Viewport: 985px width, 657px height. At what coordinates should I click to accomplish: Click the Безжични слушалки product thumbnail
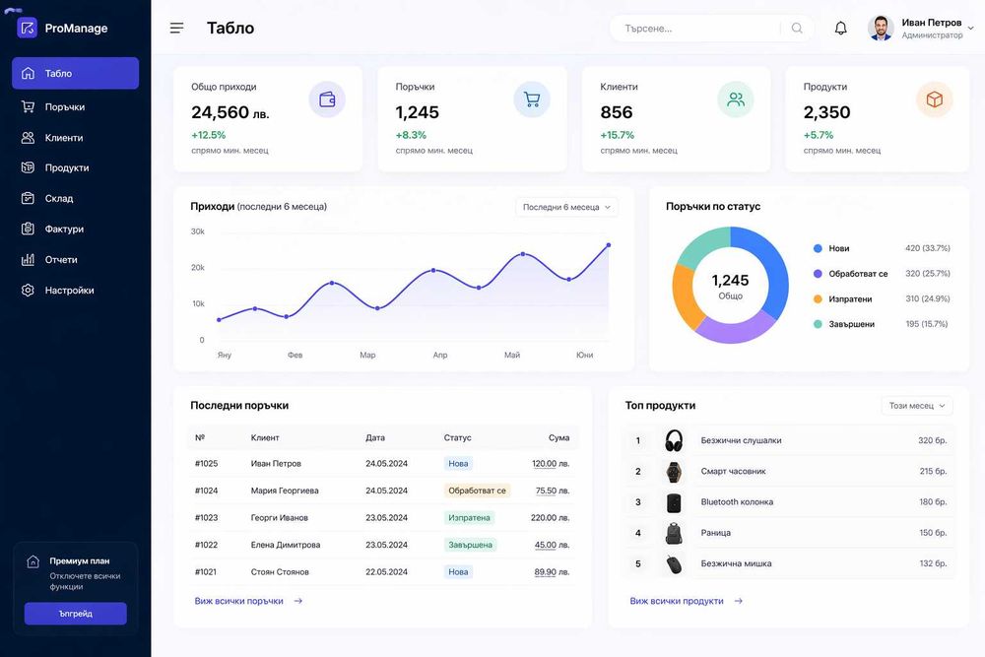click(x=674, y=440)
